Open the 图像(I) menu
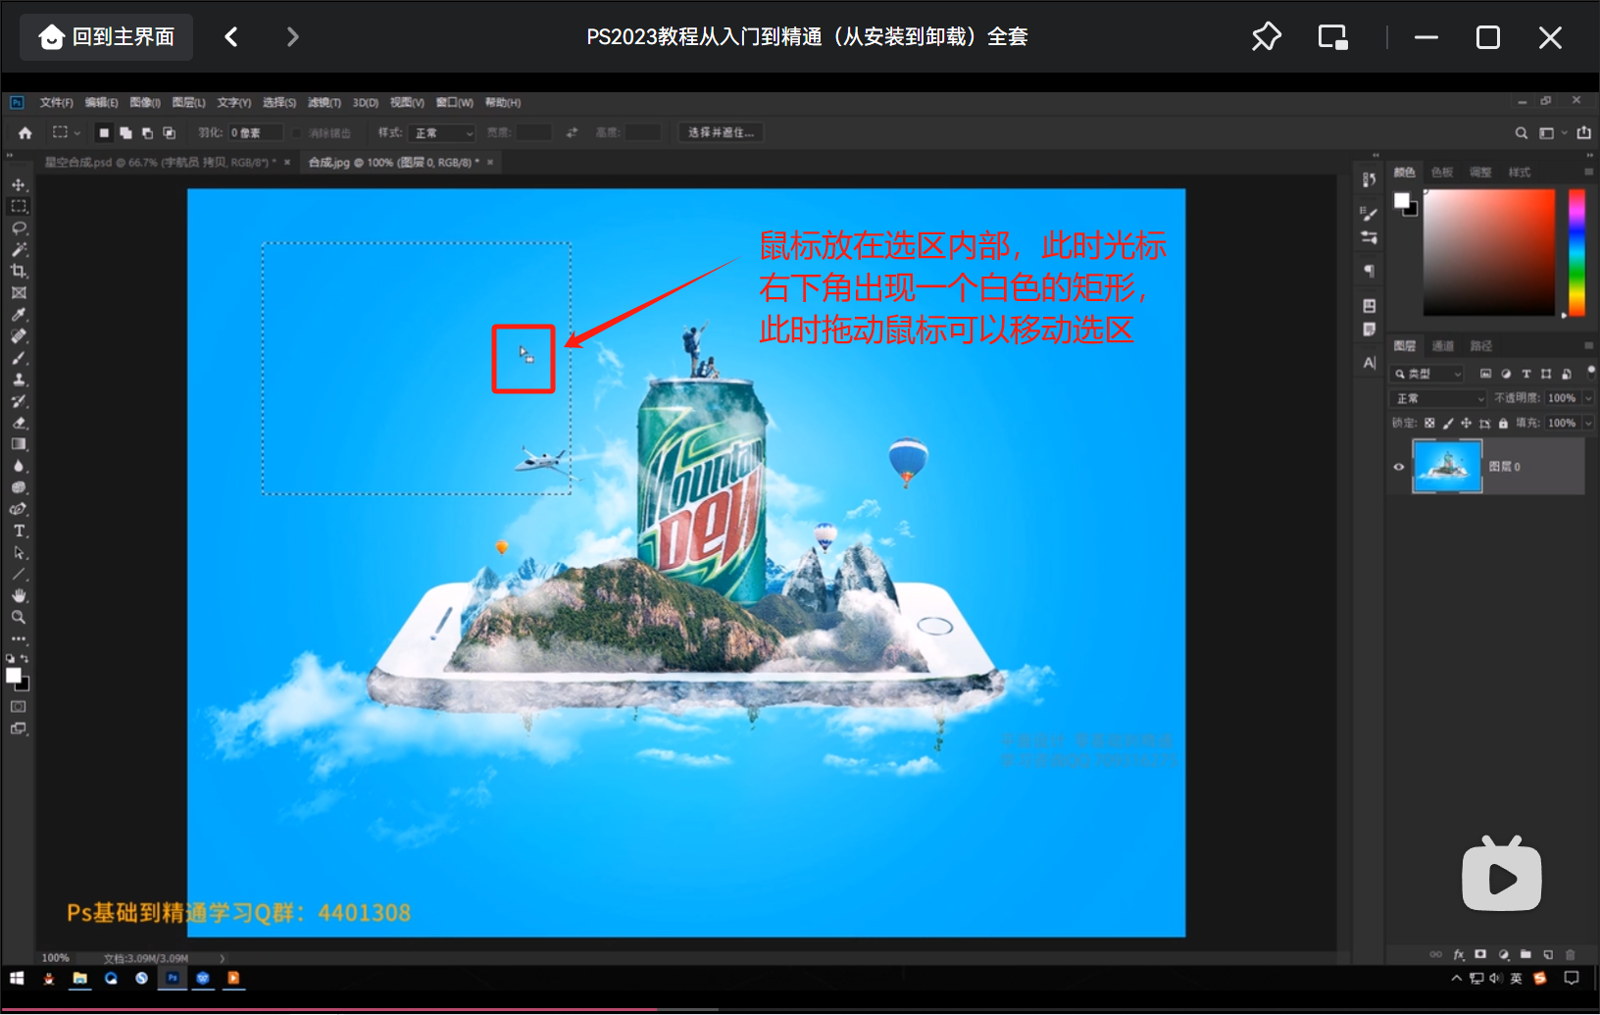Viewport: 1600px width, 1015px height. point(145,102)
